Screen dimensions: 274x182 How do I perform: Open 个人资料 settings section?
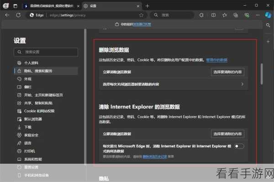(x=46, y=63)
